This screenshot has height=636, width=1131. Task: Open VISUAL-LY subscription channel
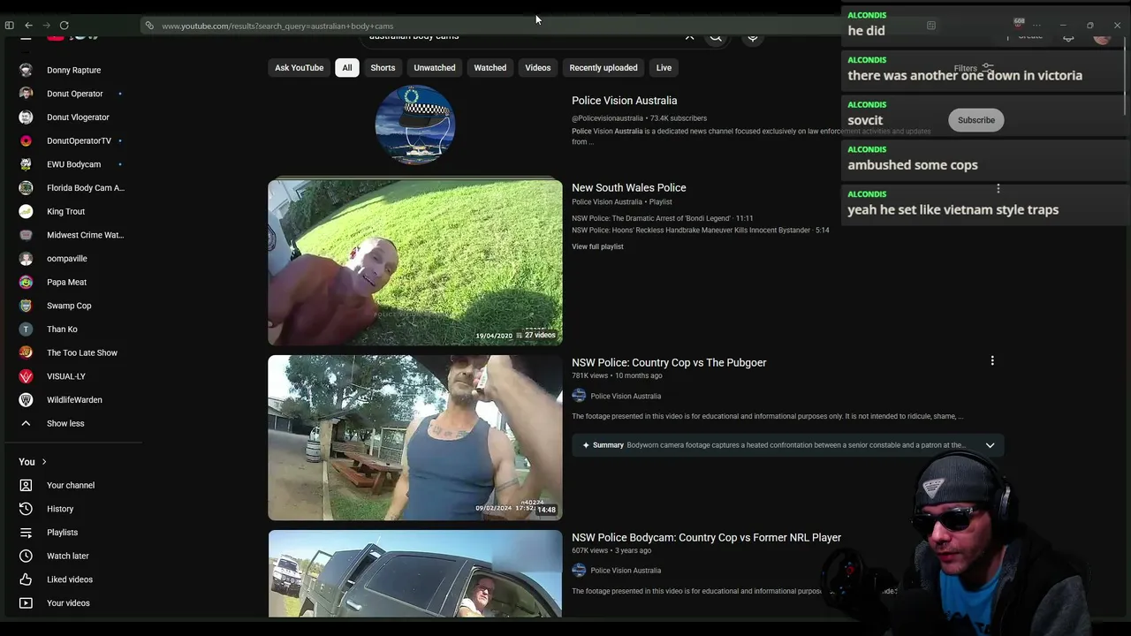tap(66, 376)
